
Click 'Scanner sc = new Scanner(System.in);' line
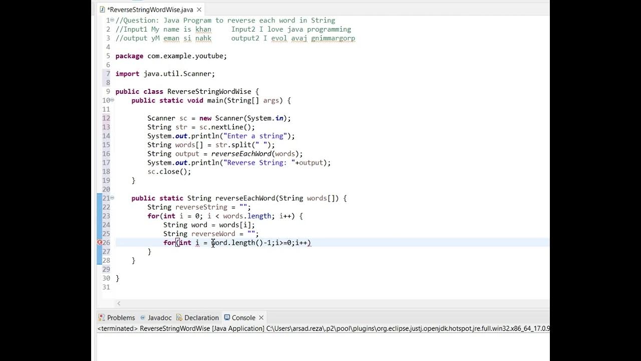[x=219, y=118]
